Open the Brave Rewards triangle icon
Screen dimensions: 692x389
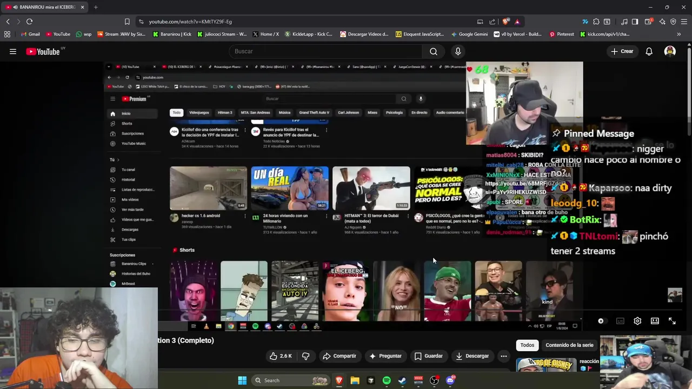(517, 22)
